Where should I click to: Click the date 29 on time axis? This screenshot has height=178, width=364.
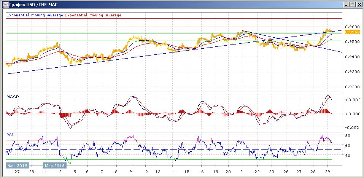tap(327, 172)
